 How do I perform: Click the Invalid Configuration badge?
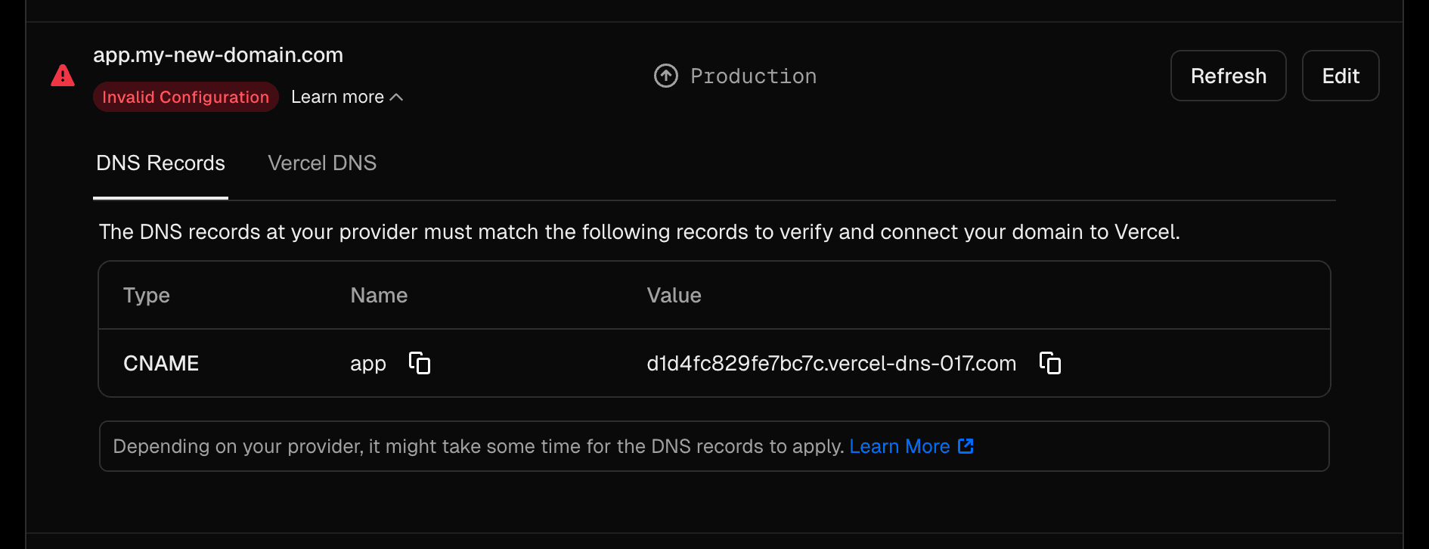tap(185, 97)
